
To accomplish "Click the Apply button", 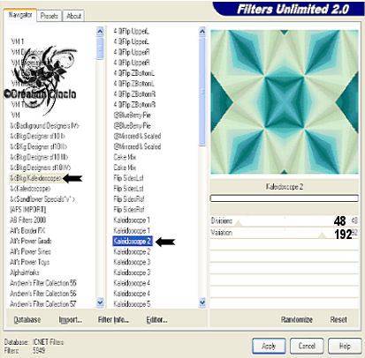I will point(269,346).
